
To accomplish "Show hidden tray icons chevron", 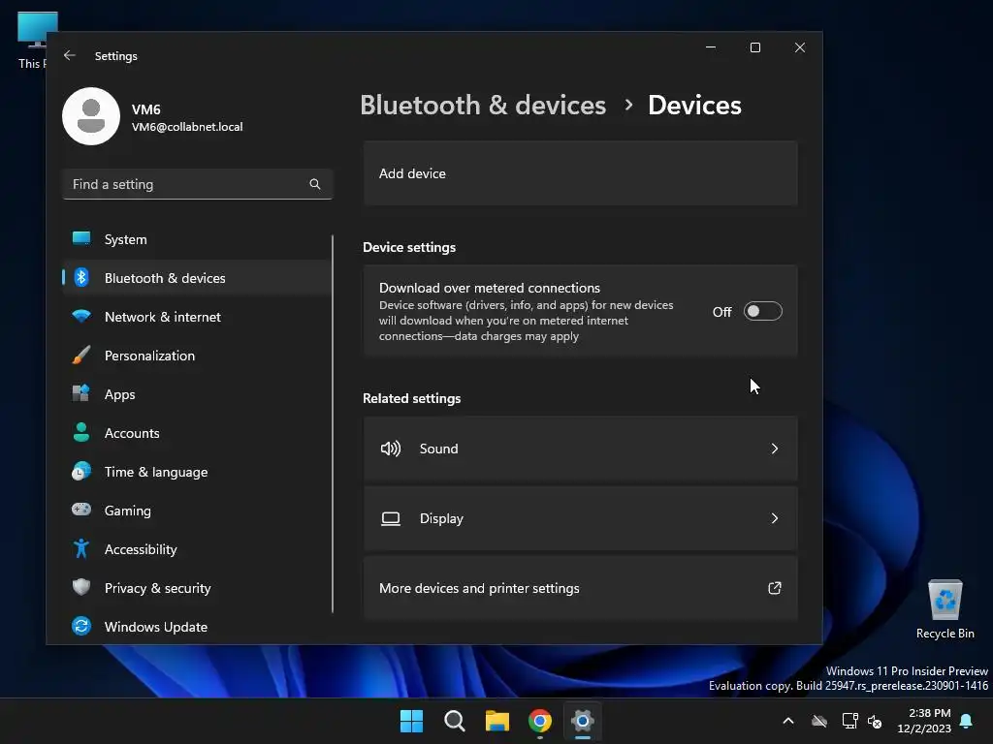I will coord(788,721).
